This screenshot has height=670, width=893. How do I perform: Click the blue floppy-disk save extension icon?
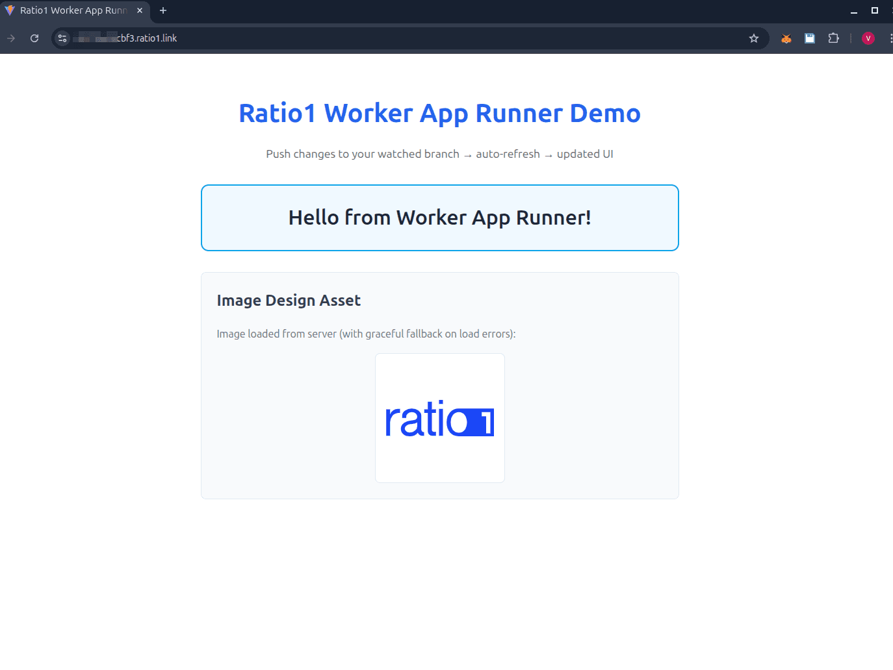(x=810, y=38)
